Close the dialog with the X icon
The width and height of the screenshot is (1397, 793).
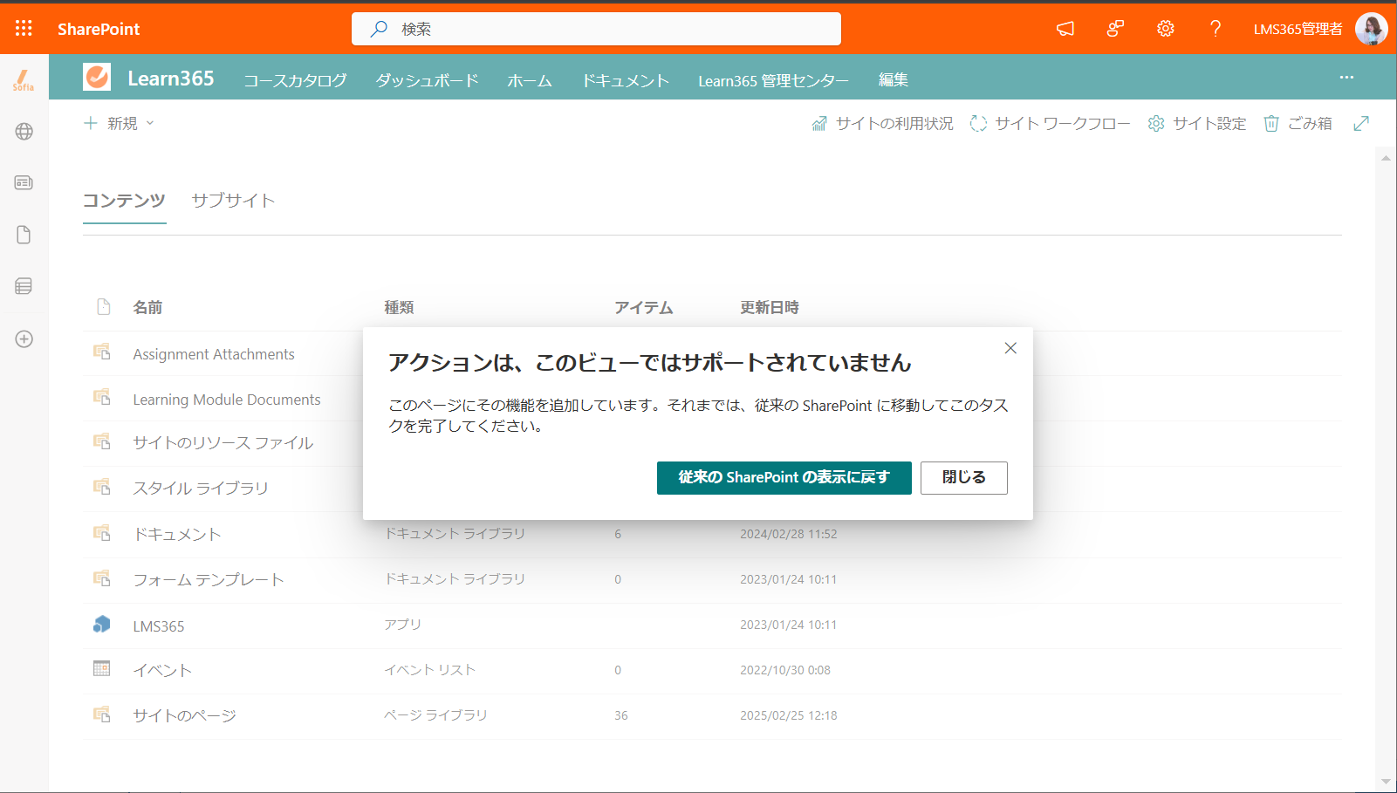click(x=1010, y=348)
